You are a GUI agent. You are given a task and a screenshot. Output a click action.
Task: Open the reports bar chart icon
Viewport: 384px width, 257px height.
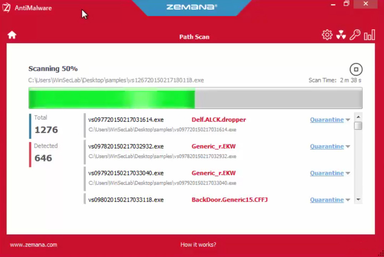pyautogui.click(x=369, y=35)
